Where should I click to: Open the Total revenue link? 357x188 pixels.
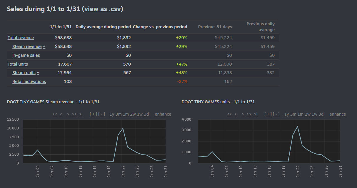pos(21,38)
